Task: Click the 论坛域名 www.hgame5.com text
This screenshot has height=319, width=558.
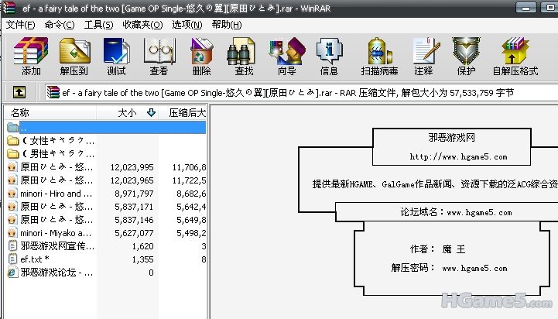Action: pos(456,212)
